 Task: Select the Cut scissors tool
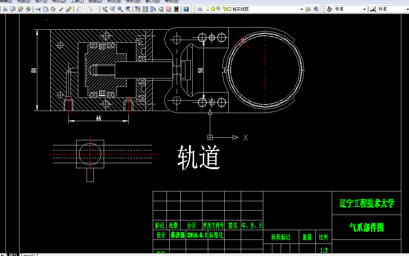pos(38,9)
